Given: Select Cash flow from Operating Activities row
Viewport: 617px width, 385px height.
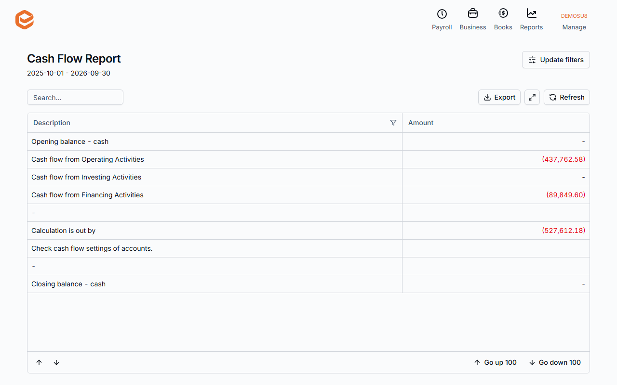Looking at the screenshot, I should pos(308,159).
